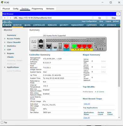Click the Sleeping Clients sidebar entry
123x126 pixels.
(x=15, y=60)
